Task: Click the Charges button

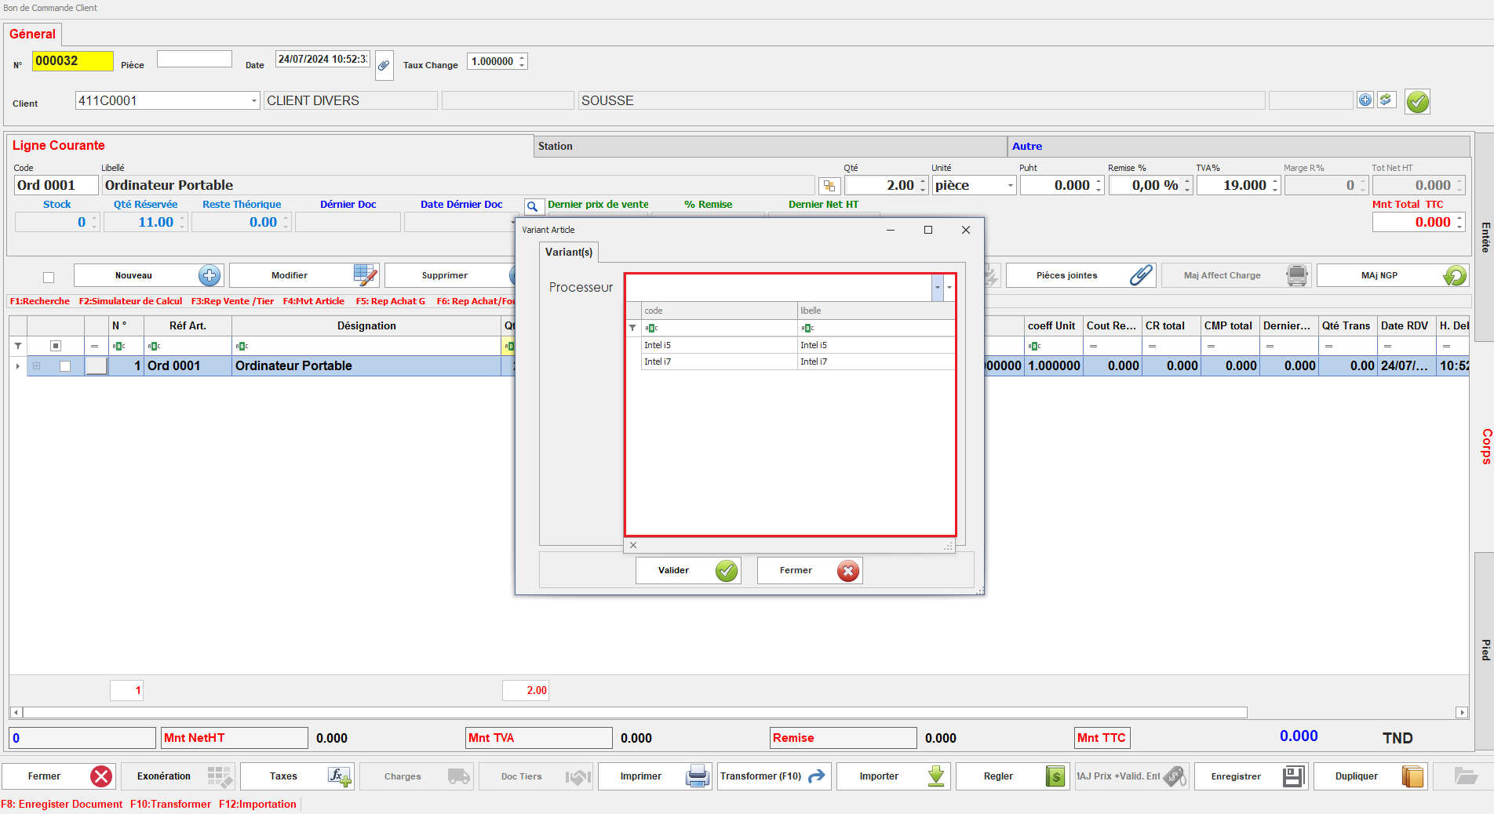Action: [417, 776]
